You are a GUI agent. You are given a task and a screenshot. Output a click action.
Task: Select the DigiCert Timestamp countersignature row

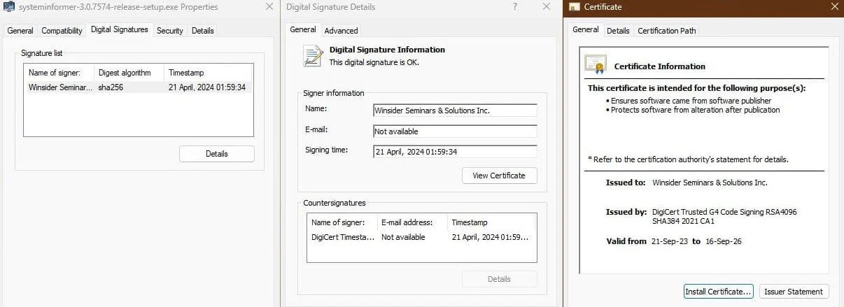coord(421,237)
